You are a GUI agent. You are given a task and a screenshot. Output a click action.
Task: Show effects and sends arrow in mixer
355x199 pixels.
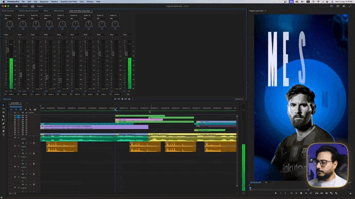click(2, 15)
